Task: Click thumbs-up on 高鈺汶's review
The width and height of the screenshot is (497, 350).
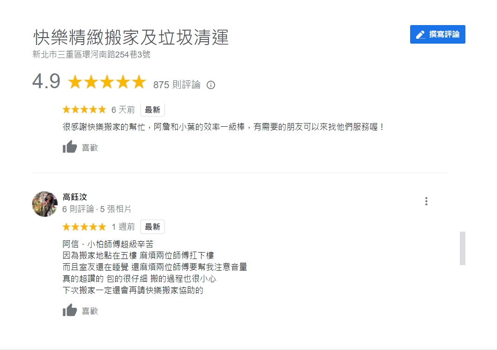Action: coord(70,311)
